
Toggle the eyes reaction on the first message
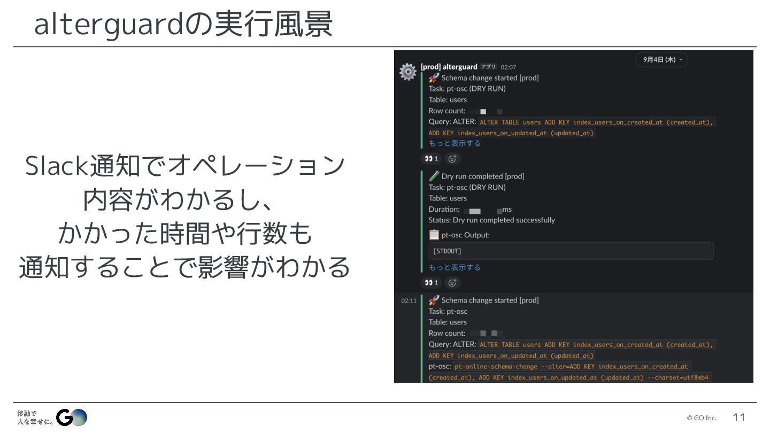pos(431,159)
